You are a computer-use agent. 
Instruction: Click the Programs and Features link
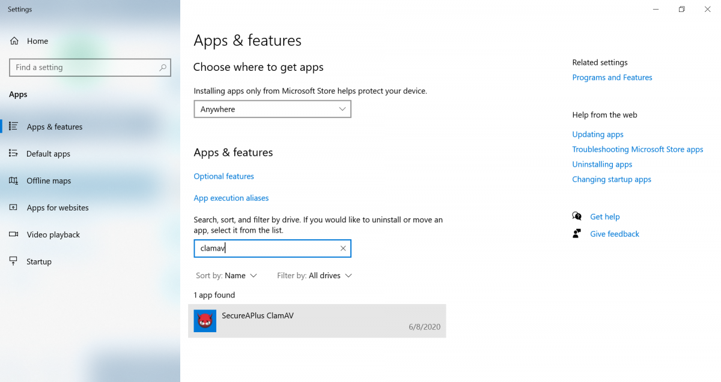[x=612, y=77]
